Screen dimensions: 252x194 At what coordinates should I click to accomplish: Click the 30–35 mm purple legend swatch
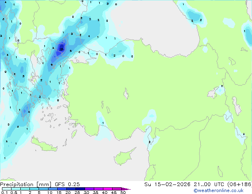click(x=89, y=189)
